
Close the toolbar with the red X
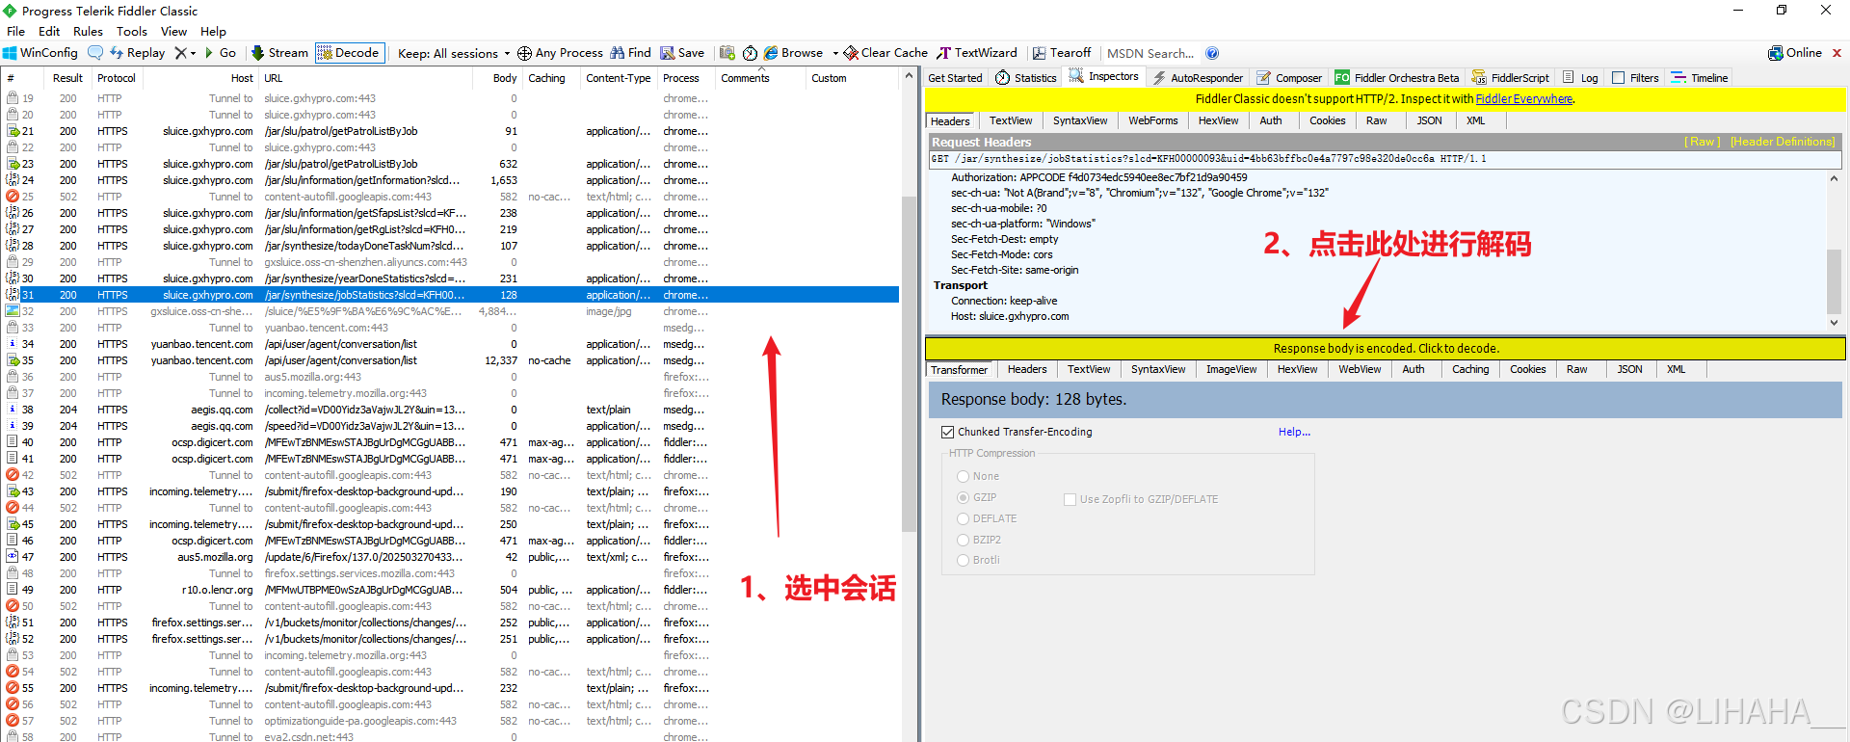pos(1837,53)
